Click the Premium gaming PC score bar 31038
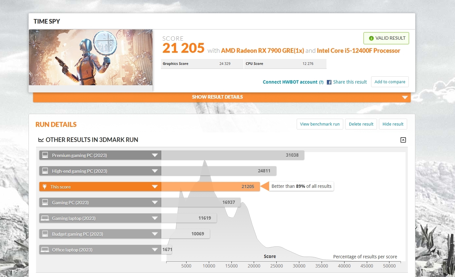The width and height of the screenshot is (455, 277). 233,155
